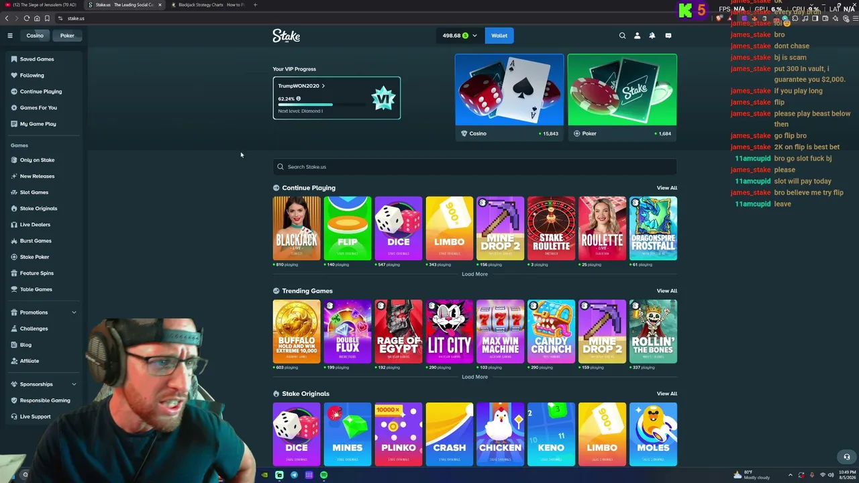The width and height of the screenshot is (859, 483).
Task: Switch to the Poker tab
Action: pyautogui.click(x=67, y=36)
